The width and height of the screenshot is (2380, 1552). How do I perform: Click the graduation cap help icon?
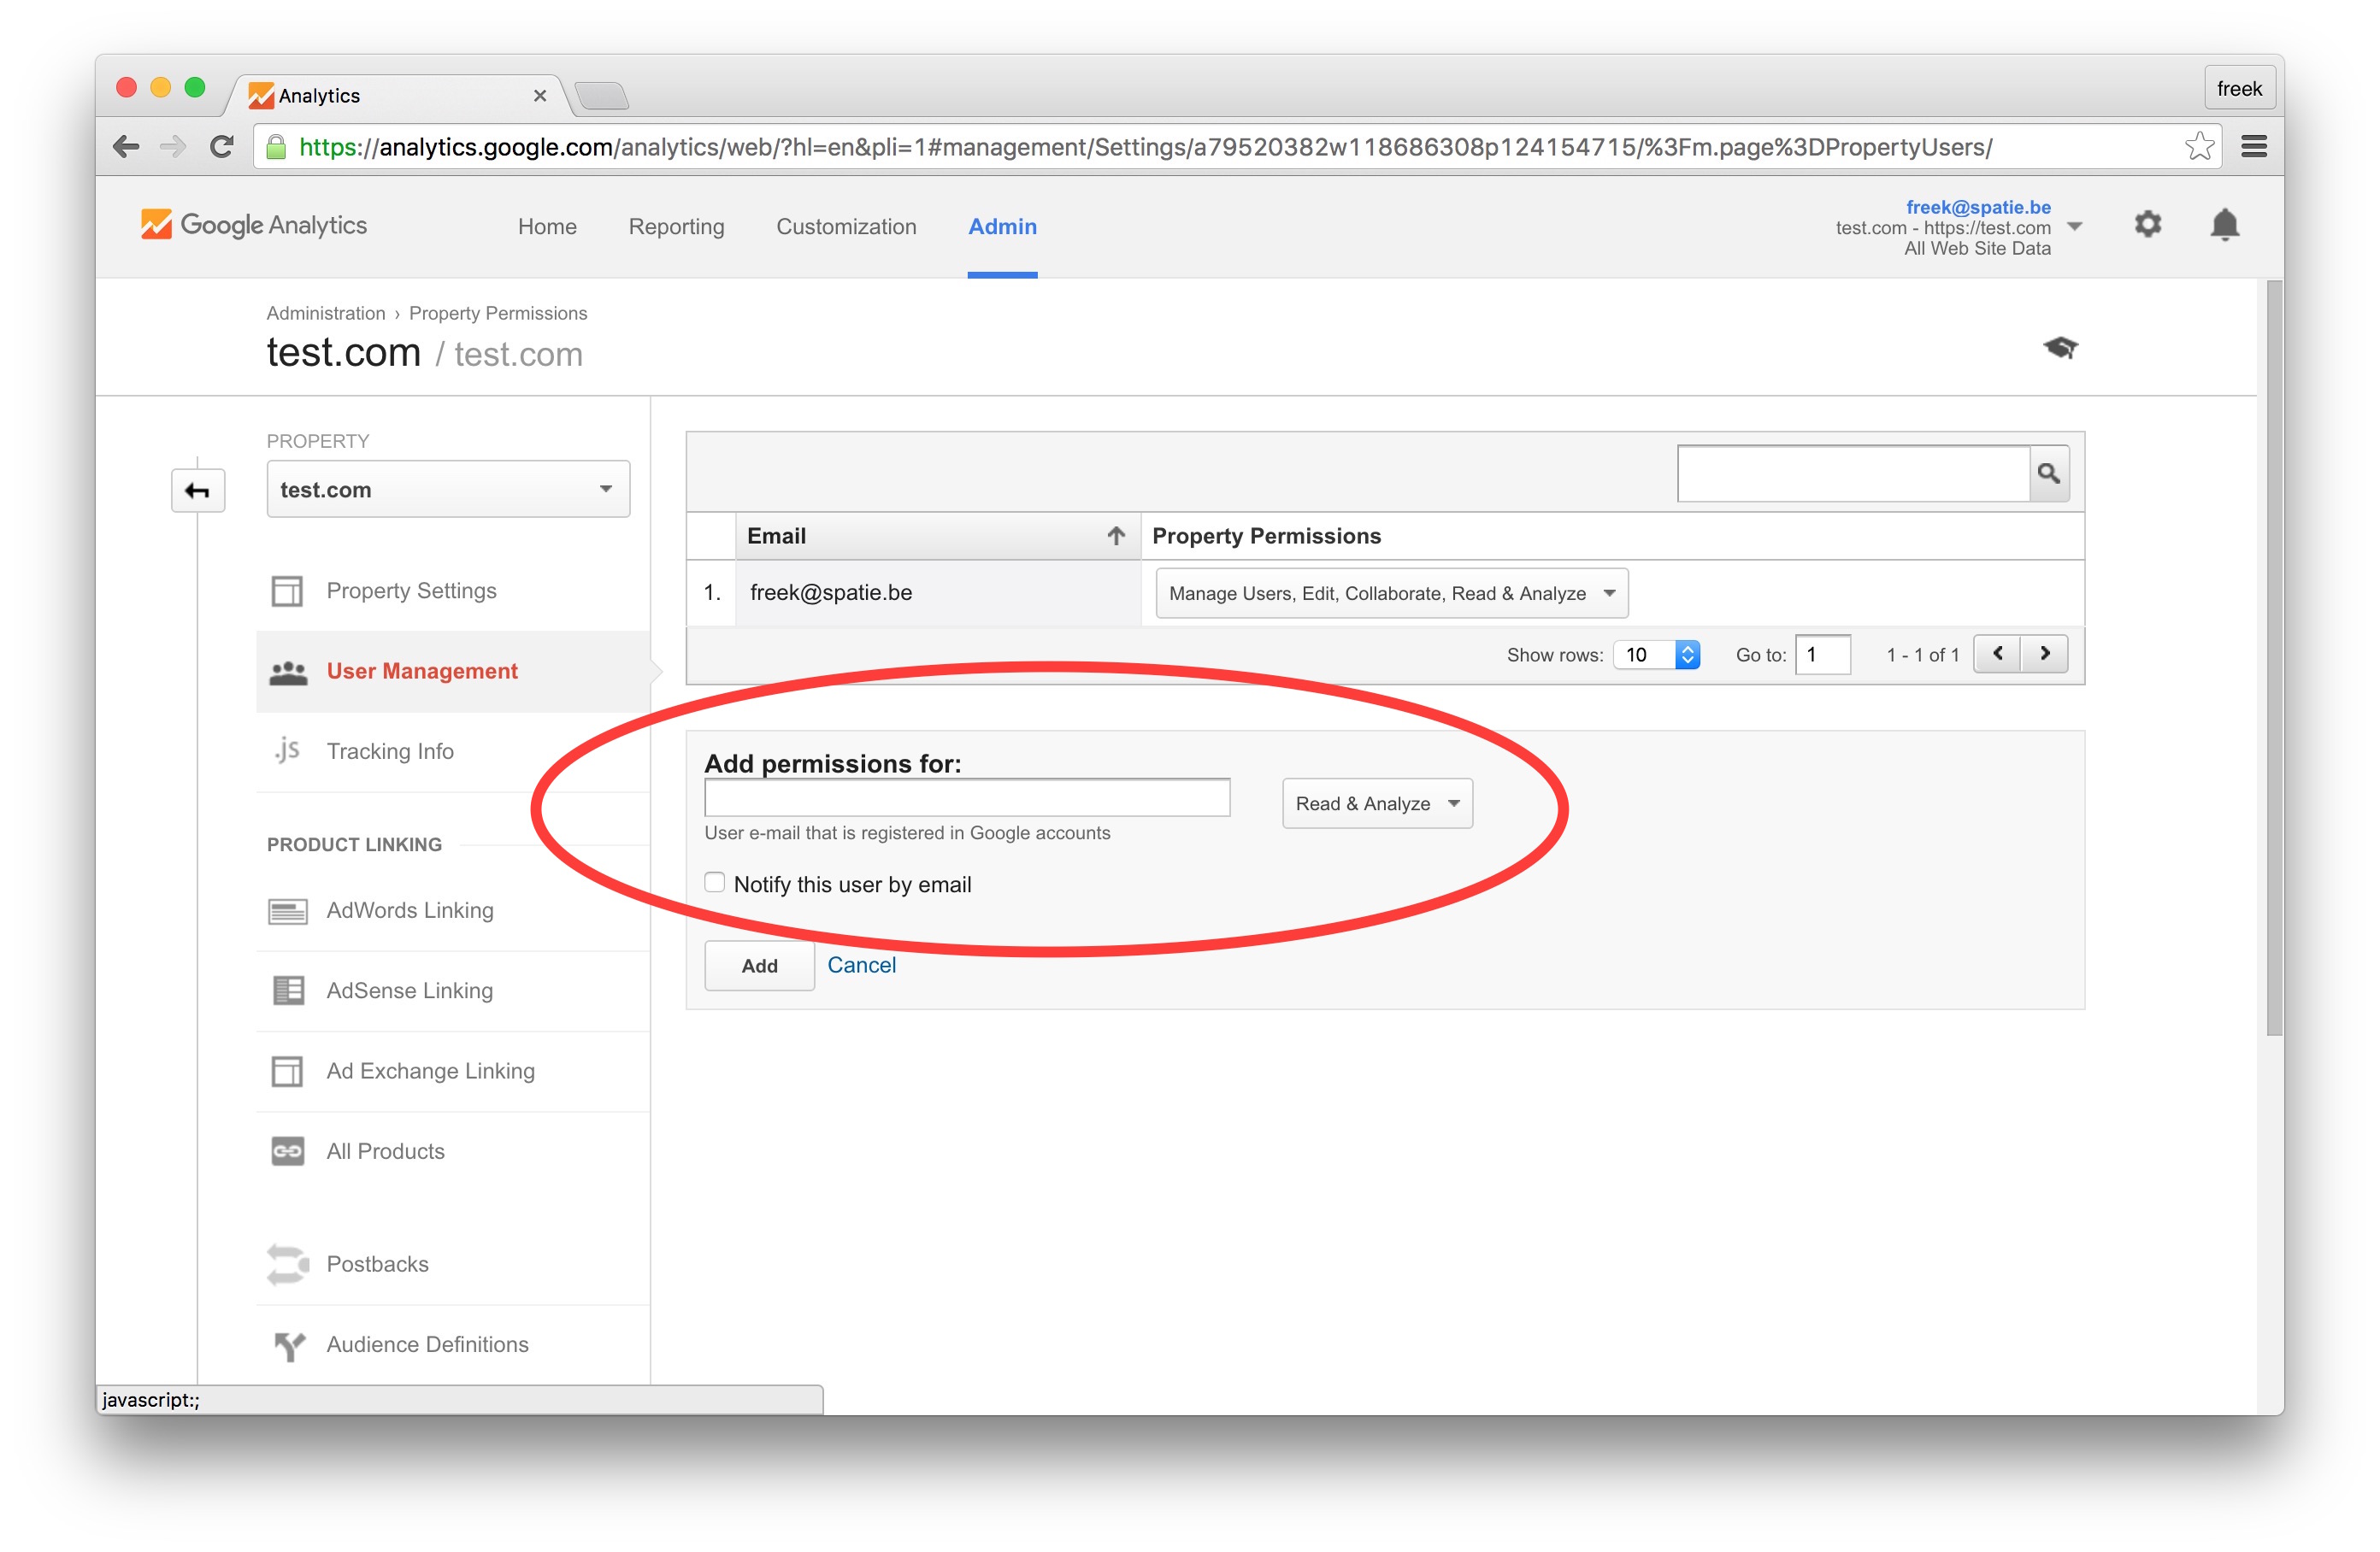(2059, 348)
